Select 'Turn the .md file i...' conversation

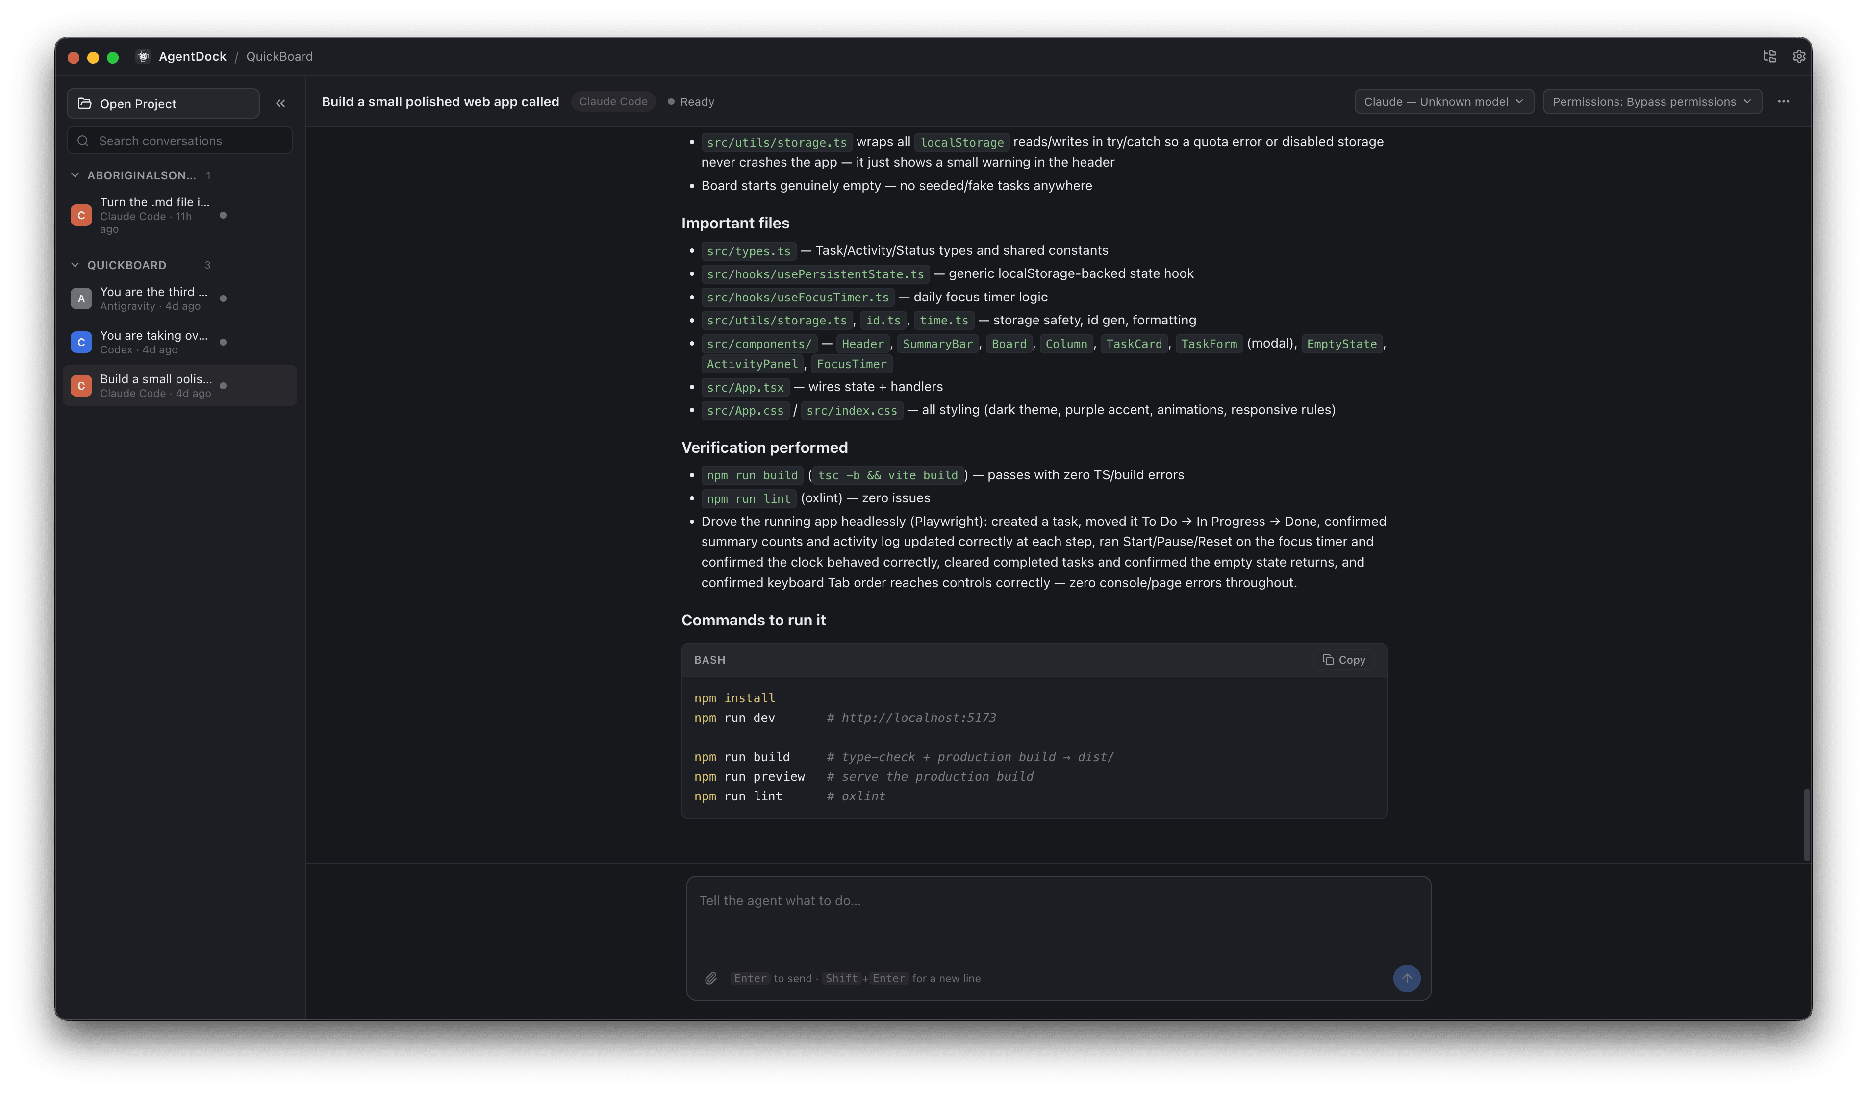click(x=180, y=216)
